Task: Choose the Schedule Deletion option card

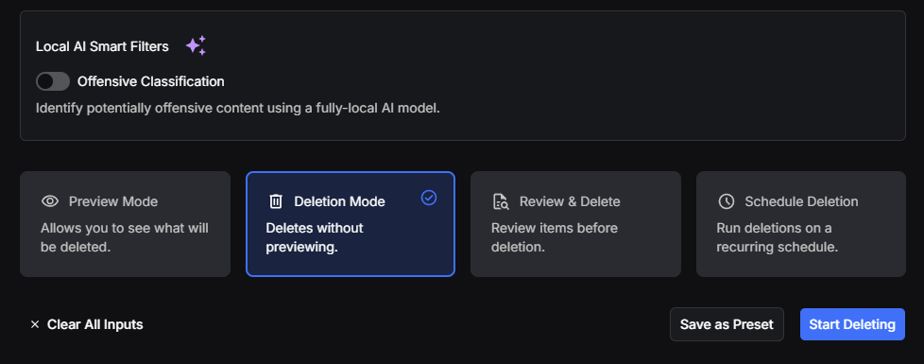Action: [801, 224]
